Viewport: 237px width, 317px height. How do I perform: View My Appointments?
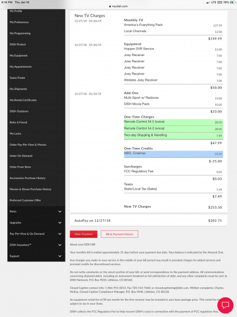pos(21,67)
